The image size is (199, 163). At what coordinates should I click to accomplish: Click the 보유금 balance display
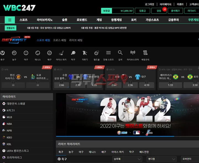coord(117,11)
